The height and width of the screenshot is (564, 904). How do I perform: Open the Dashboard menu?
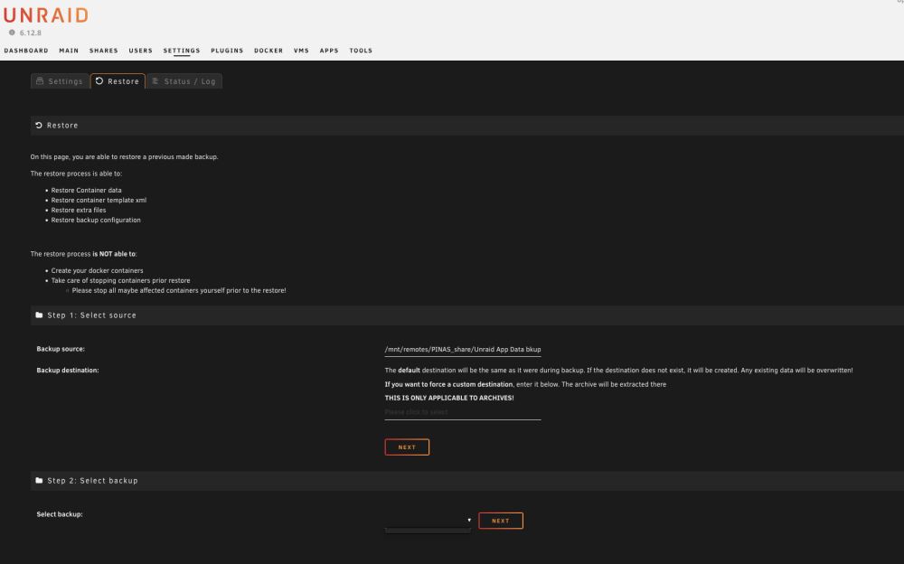(26, 51)
